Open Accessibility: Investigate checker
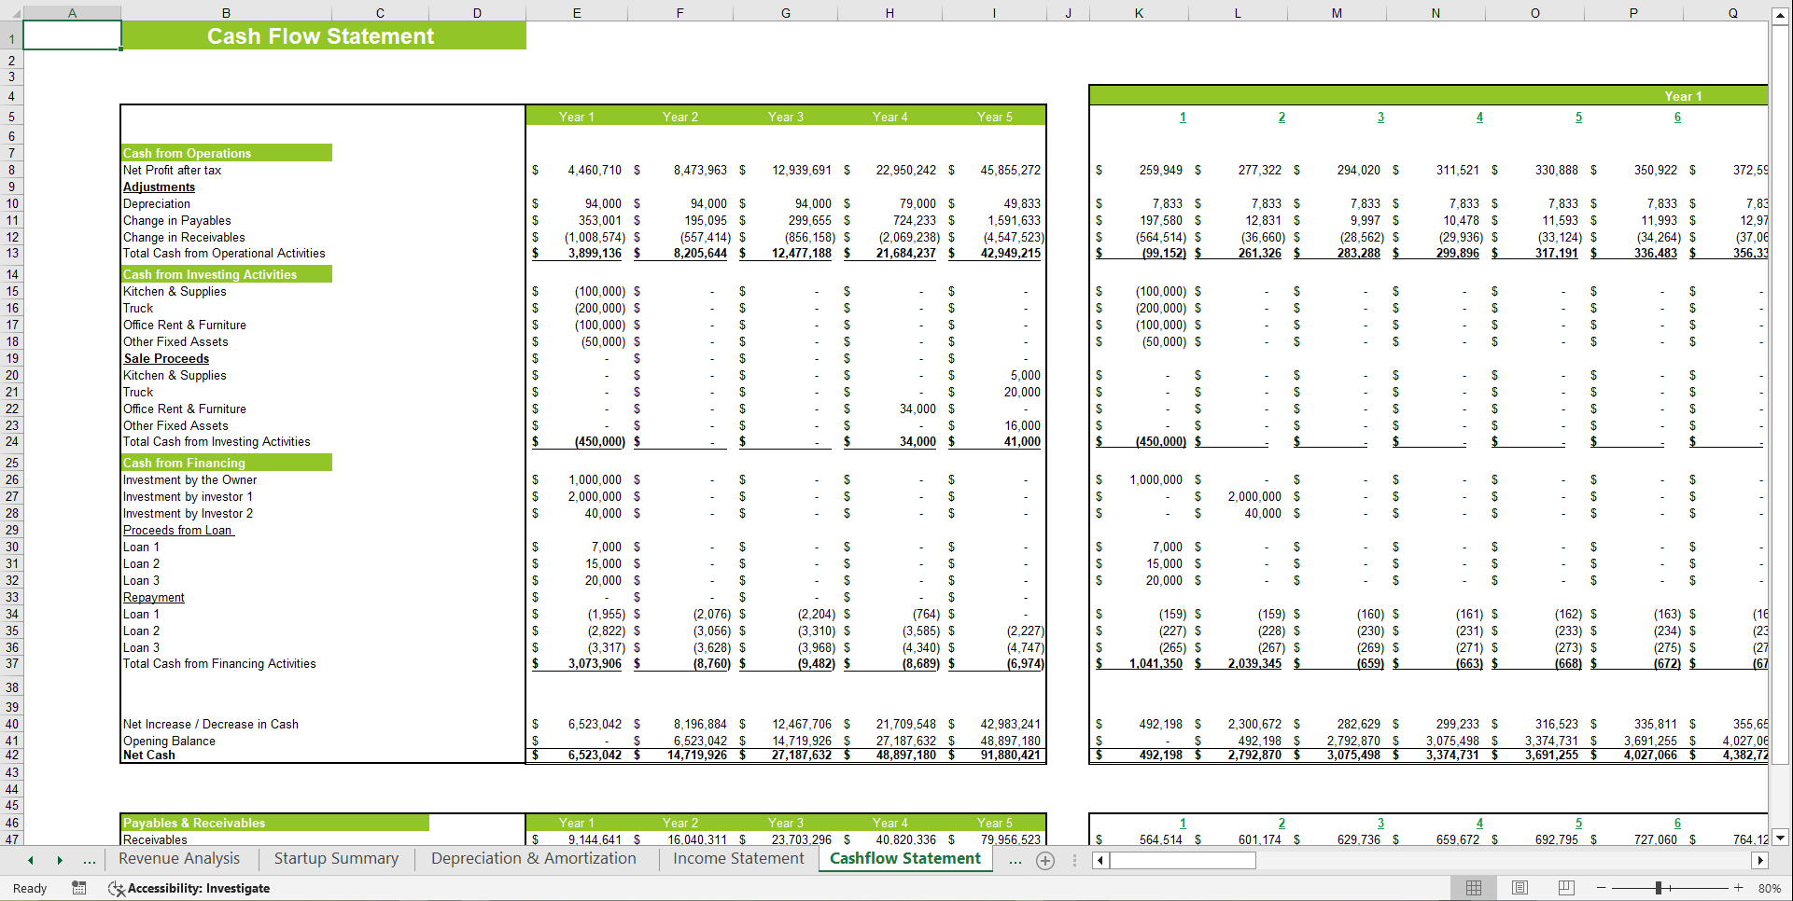The height and width of the screenshot is (901, 1793). [x=190, y=888]
